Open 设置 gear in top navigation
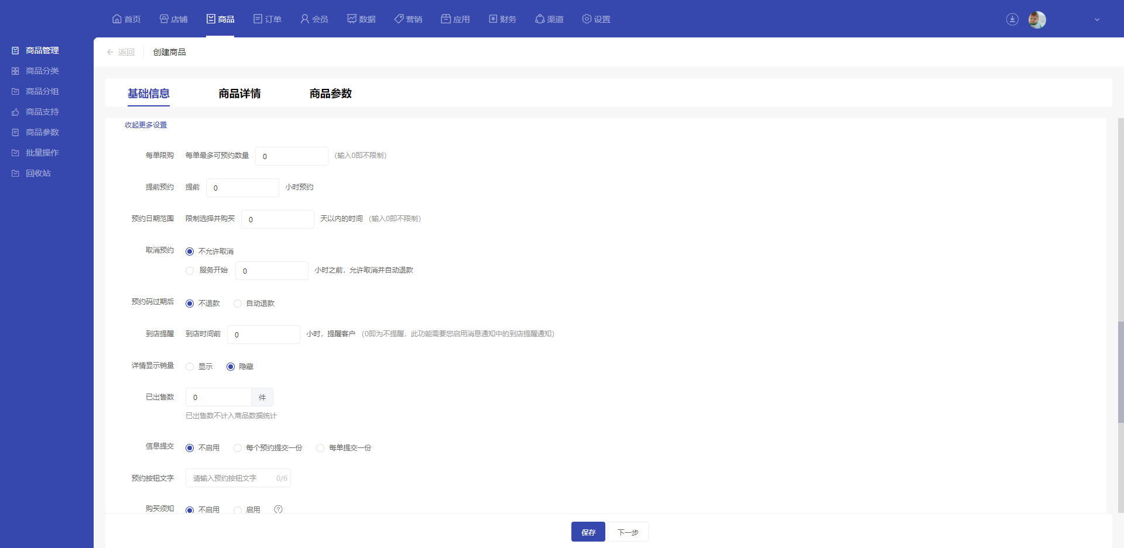Screen dimensions: 1124x548 [x=587, y=19]
